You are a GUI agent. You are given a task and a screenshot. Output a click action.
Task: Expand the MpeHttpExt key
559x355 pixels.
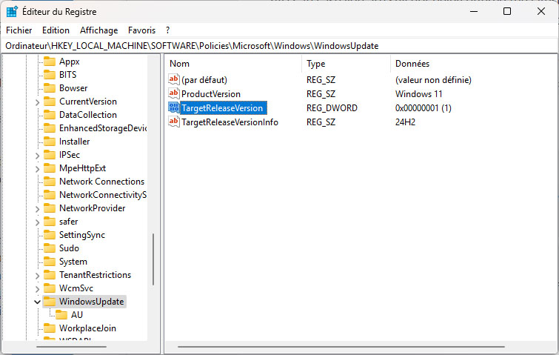tap(37, 169)
